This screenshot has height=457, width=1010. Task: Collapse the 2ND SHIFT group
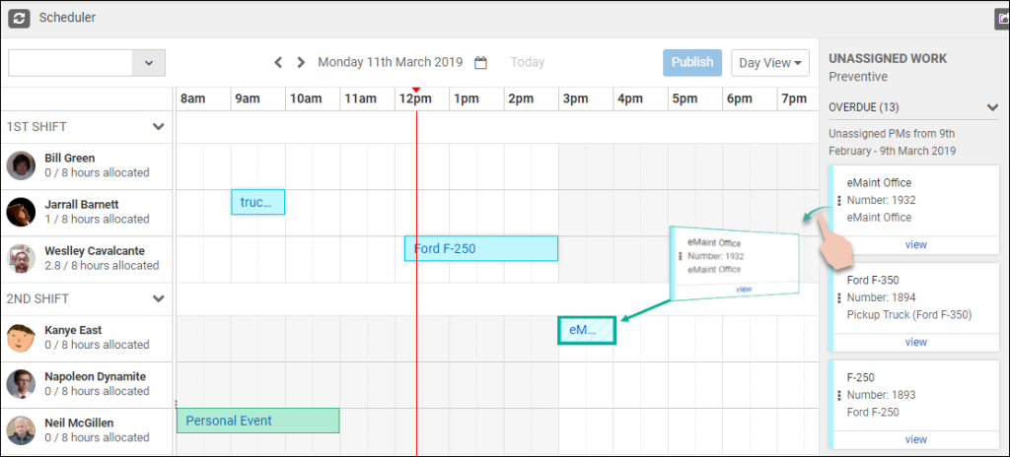point(159,298)
